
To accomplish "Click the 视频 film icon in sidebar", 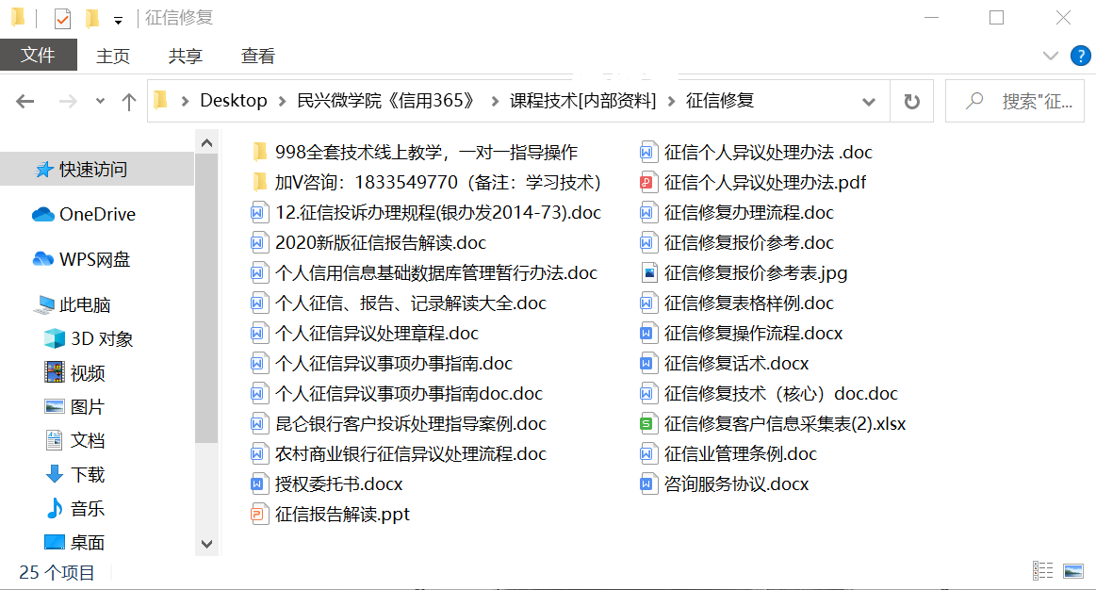I will [55, 372].
